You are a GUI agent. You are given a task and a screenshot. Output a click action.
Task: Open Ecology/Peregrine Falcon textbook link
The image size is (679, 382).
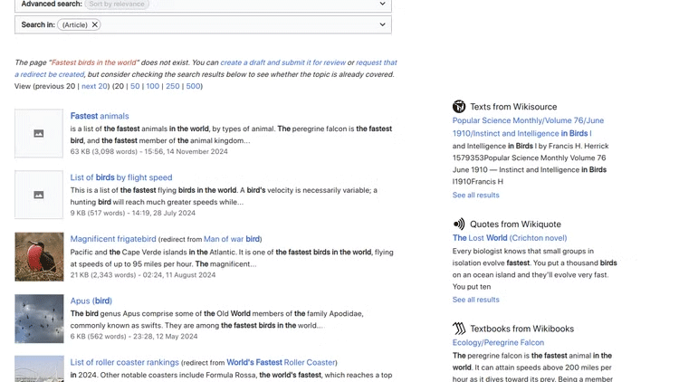498,343
